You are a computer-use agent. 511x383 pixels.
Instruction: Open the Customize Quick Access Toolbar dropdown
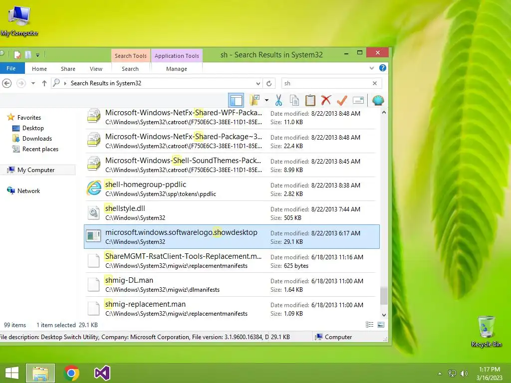click(x=37, y=55)
